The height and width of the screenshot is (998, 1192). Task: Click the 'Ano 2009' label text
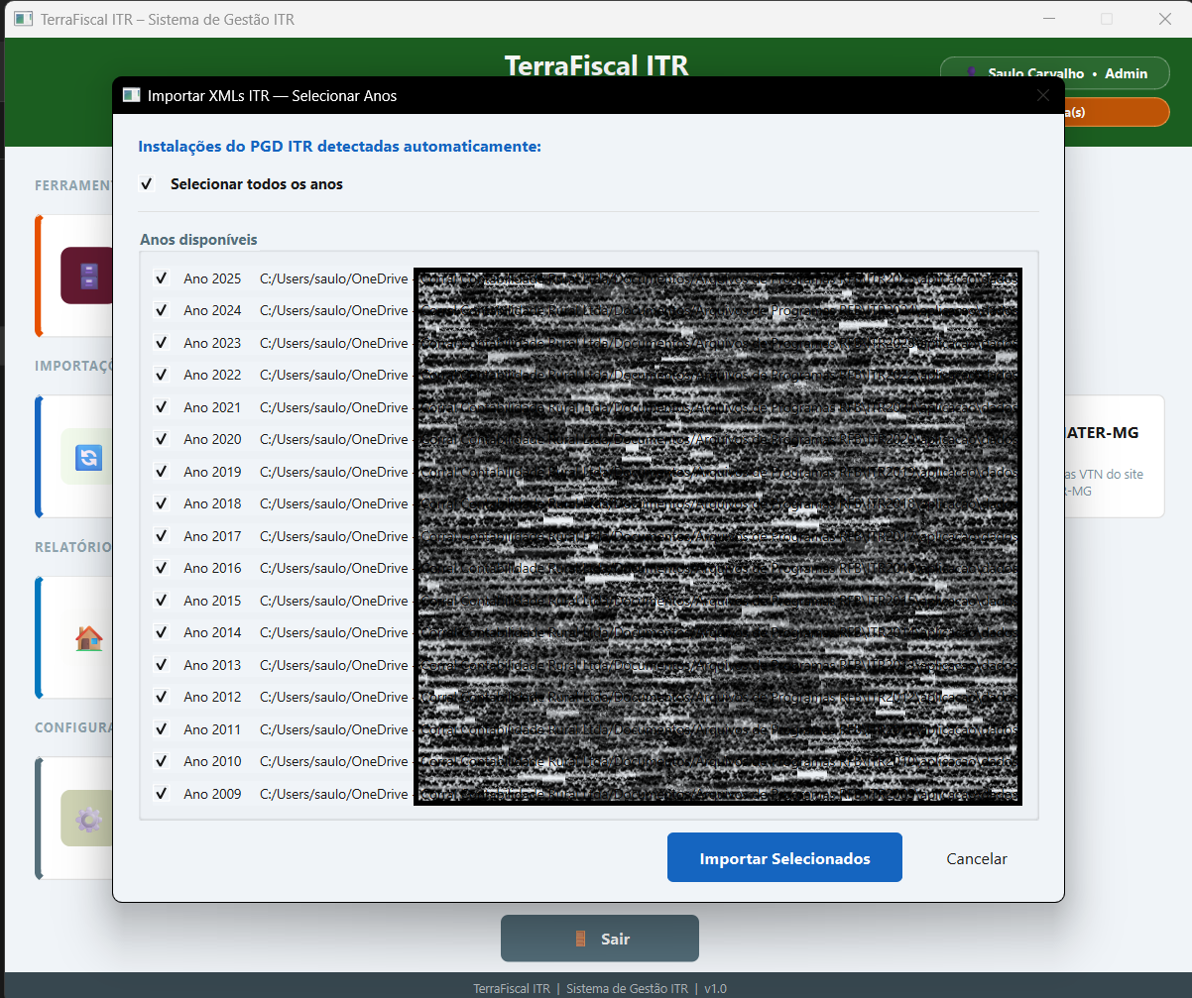point(212,794)
